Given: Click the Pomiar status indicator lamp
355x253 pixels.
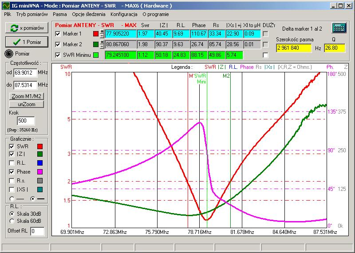Looking at the screenshot, I should 9,54.
